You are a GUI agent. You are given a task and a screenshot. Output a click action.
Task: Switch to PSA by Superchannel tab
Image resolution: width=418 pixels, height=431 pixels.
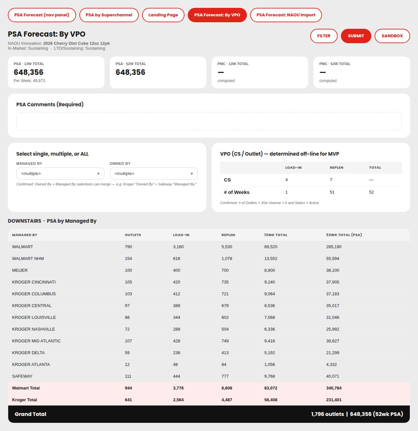coord(109,15)
